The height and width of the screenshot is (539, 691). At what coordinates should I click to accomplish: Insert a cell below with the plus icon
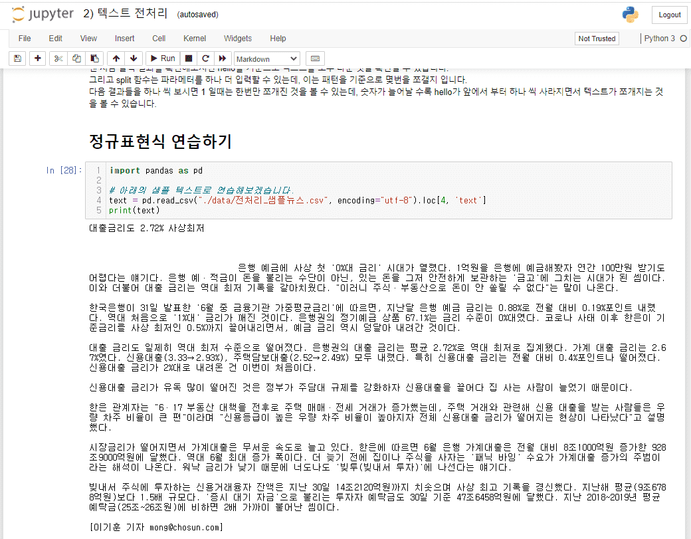point(38,58)
